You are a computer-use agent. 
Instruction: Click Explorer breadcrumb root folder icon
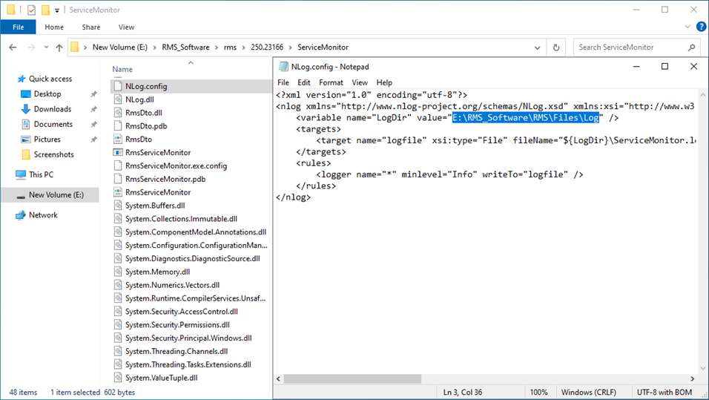pos(75,47)
